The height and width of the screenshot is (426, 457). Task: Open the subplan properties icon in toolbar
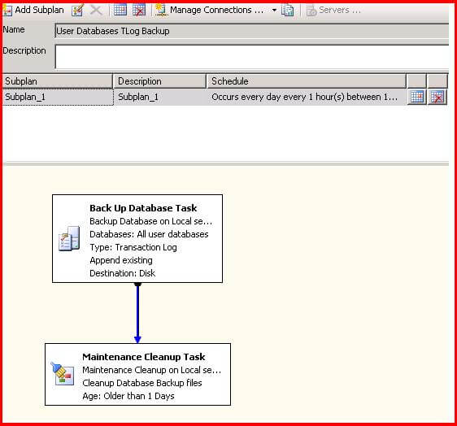tap(78, 11)
